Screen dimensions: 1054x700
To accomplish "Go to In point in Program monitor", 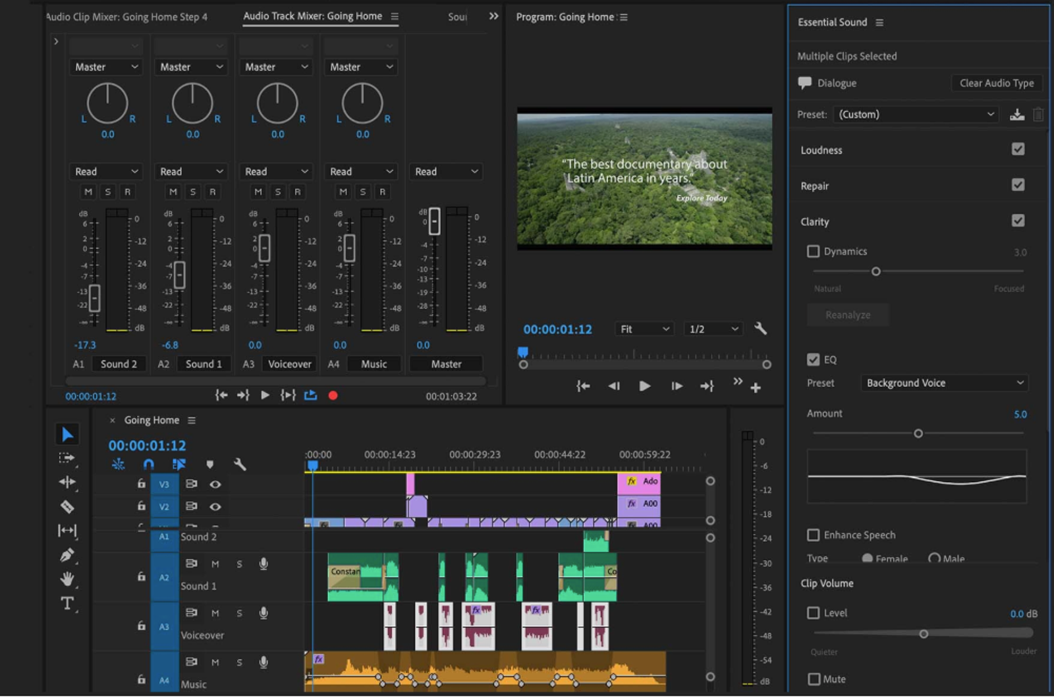I will point(582,387).
